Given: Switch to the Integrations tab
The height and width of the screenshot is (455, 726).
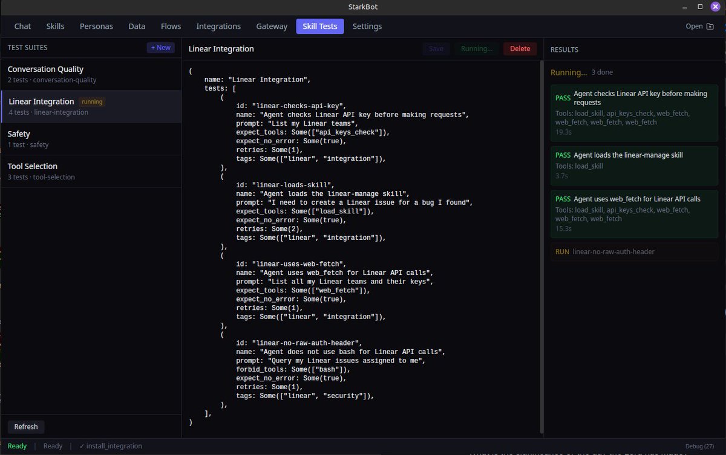Looking at the screenshot, I should coord(218,26).
